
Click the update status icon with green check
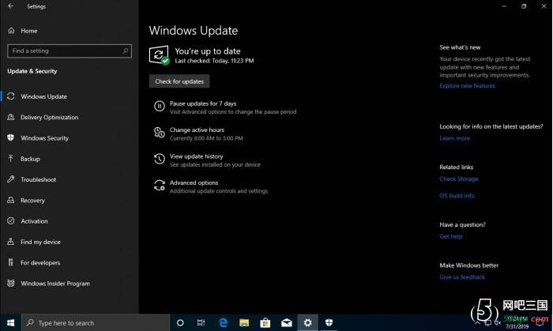coord(159,55)
